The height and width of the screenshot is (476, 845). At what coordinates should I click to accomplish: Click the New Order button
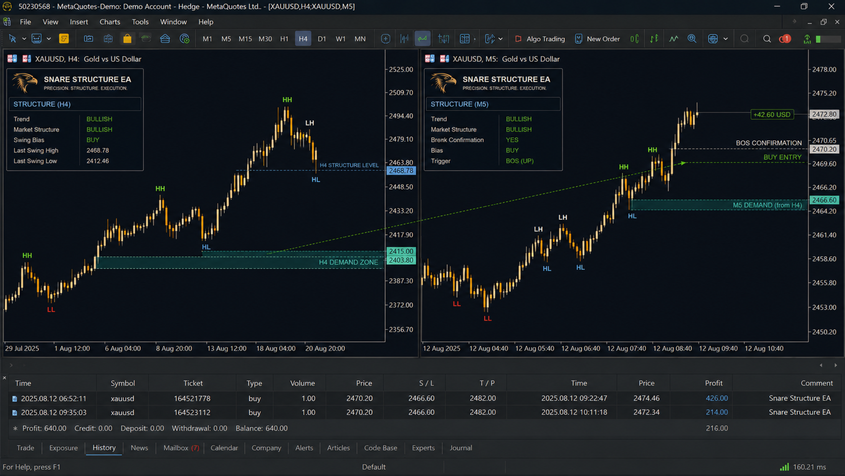[597, 38]
